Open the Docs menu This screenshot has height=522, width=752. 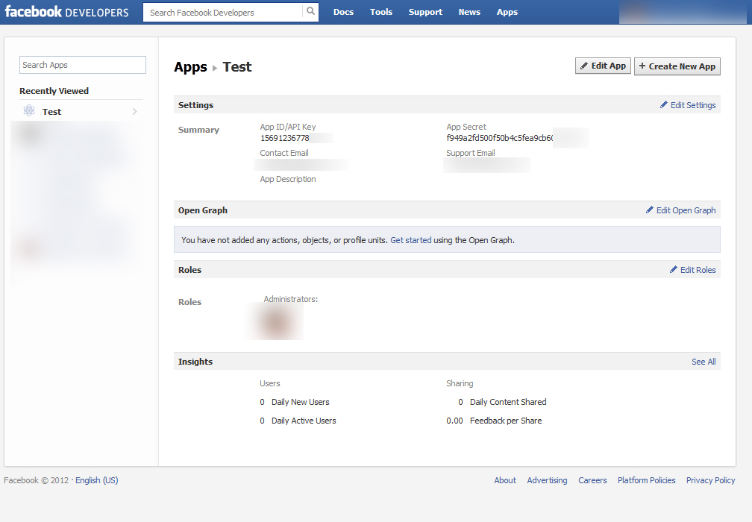click(x=343, y=12)
